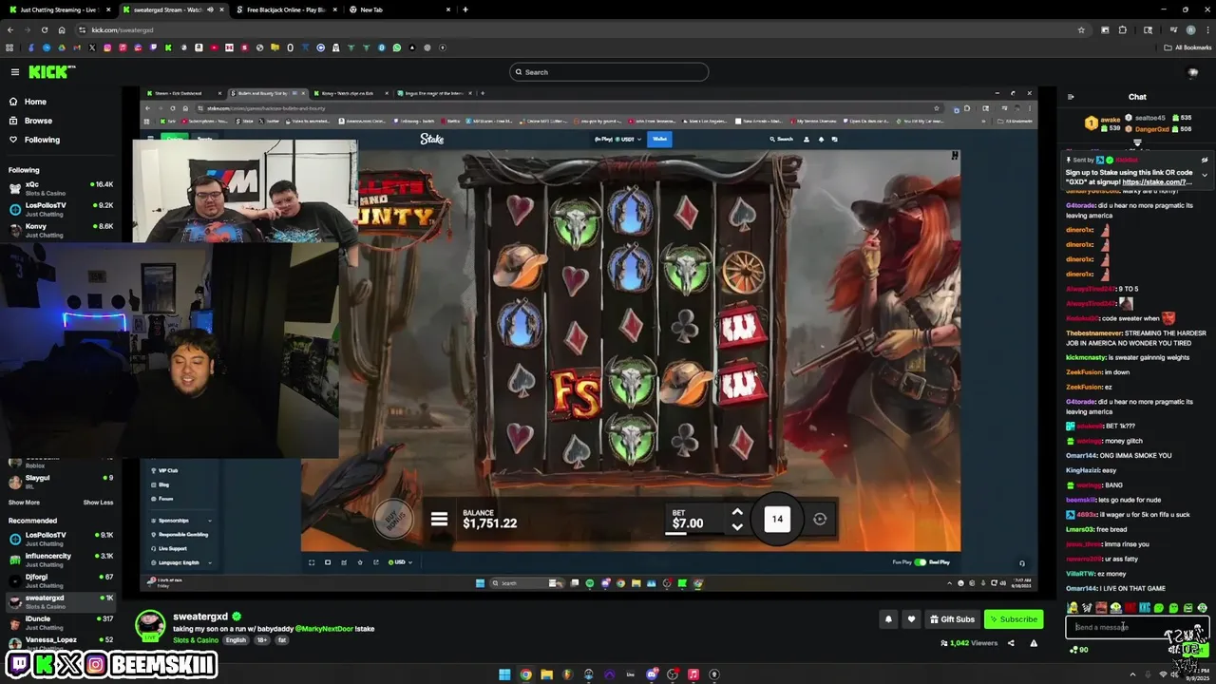
Task: Switch to Free Blackjack Online browser tab
Action: pyautogui.click(x=285, y=9)
